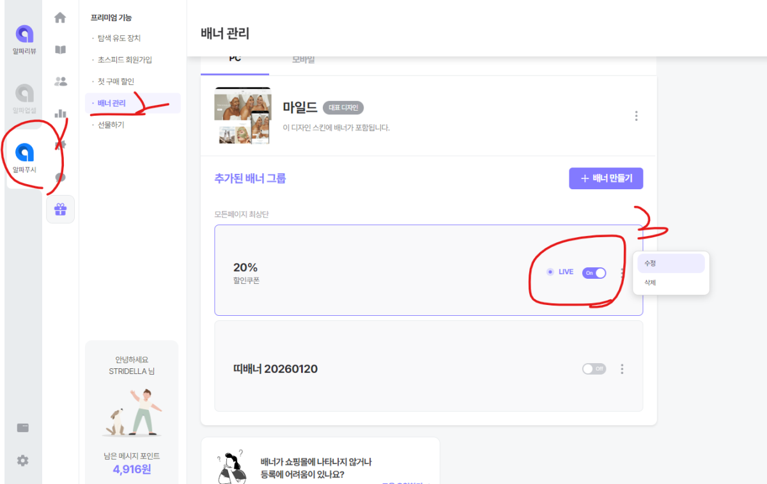
Task: Open the 알파리뷰 app
Action: [x=24, y=40]
